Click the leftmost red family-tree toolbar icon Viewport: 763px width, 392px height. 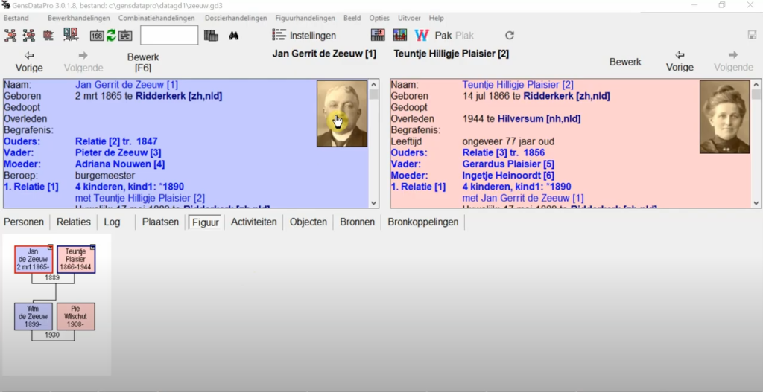(10, 36)
